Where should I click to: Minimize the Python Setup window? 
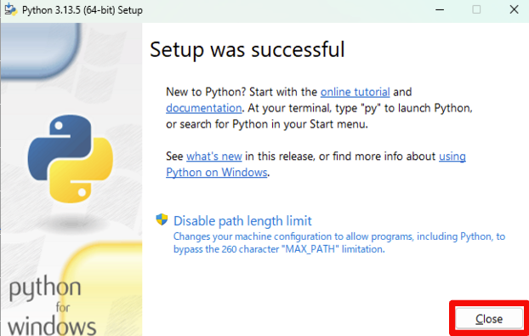tap(440, 10)
